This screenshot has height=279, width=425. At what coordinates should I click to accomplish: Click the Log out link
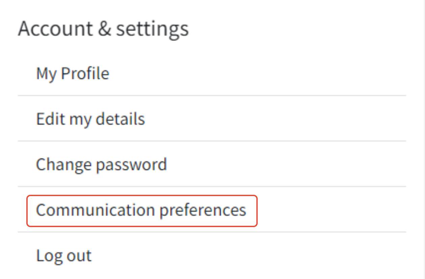click(64, 256)
